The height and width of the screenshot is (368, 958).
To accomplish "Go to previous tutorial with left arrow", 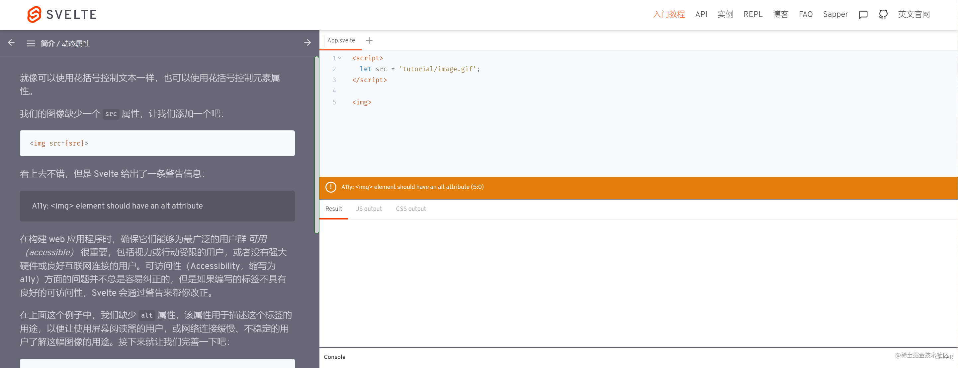I will point(11,43).
